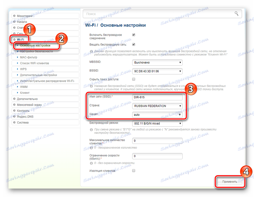Open the WMM submenu item
Image resolution: width=254 pixels, height=197 pixels.
[x=45, y=87]
